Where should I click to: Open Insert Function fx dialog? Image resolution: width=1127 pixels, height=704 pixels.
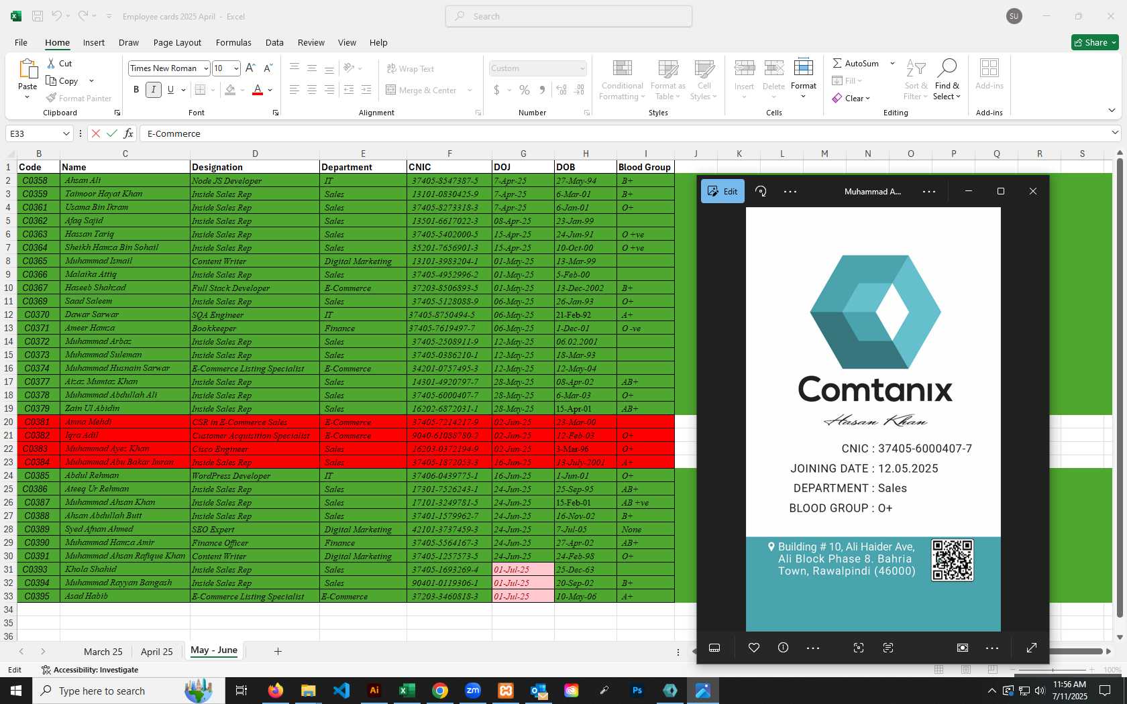[128, 133]
